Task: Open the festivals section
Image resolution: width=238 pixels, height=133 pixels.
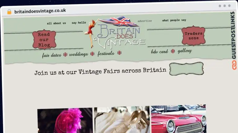Action: click(106, 53)
